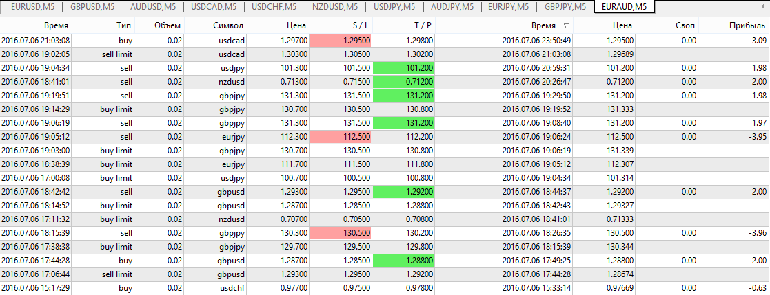
Task: Click the T / P column header
Action: [x=423, y=26]
